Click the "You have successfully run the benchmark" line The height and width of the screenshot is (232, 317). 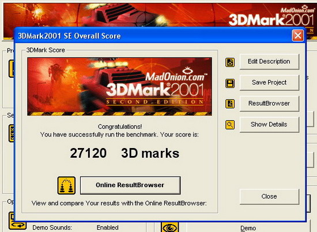point(119,135)
